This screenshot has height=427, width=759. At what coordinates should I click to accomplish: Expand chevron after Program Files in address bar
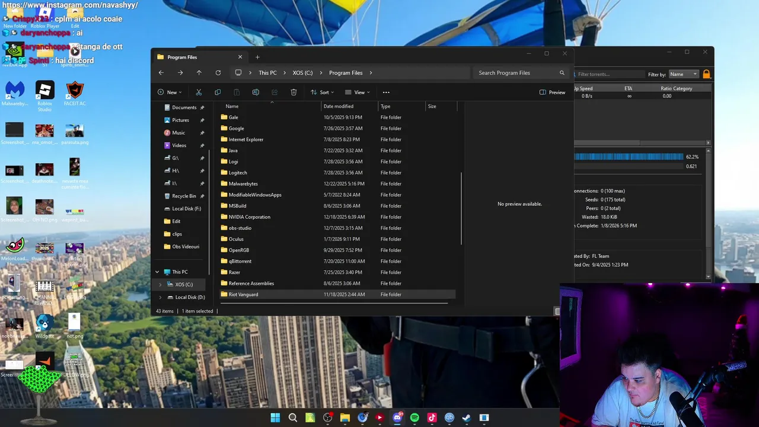(371, 73)
